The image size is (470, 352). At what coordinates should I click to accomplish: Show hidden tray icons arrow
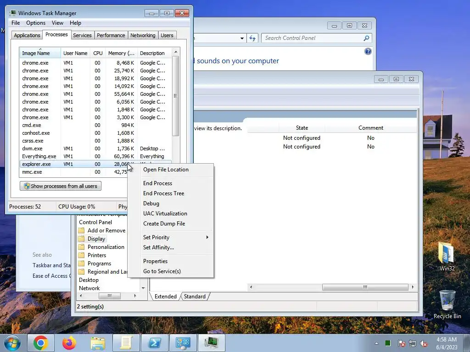(376, 343)
